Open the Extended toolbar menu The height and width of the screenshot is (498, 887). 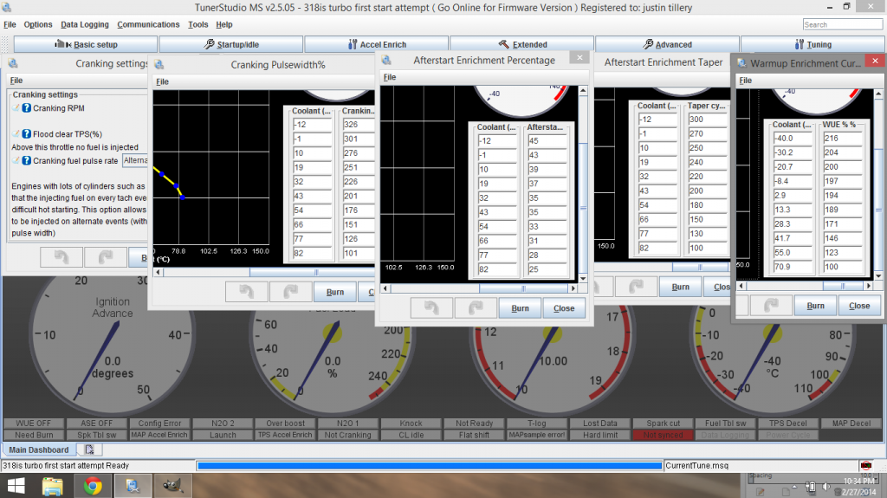tap(522, 44)
